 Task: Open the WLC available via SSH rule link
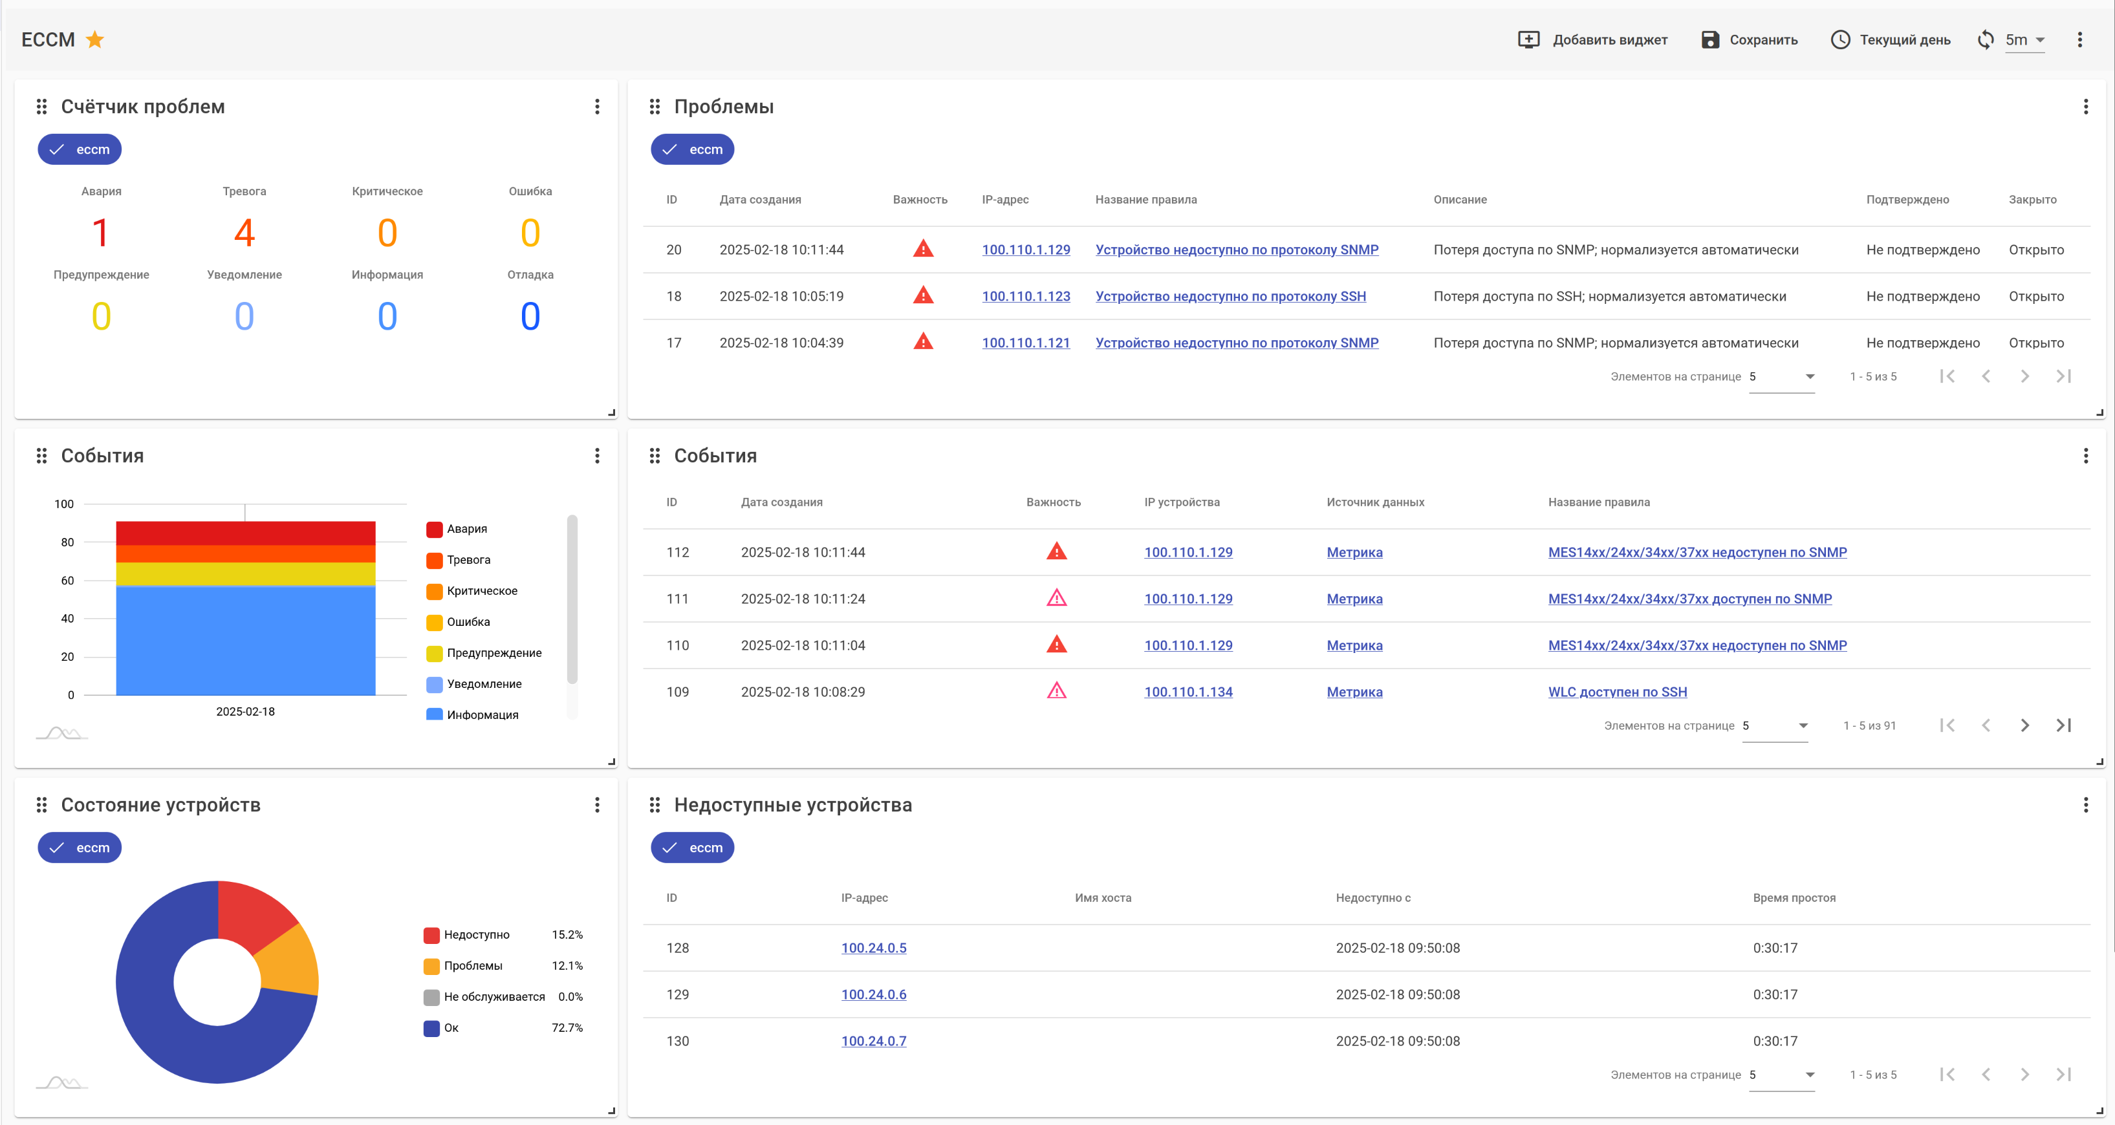[x=1616, y=692]
